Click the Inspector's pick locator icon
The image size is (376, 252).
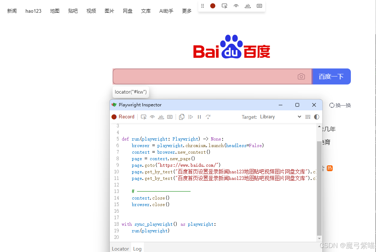144,117
